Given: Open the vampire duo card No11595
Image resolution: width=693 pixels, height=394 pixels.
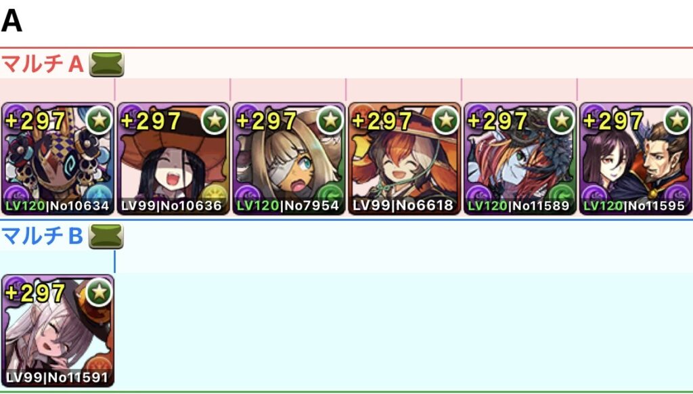Looking at the screenshot, I should [635, 158].
